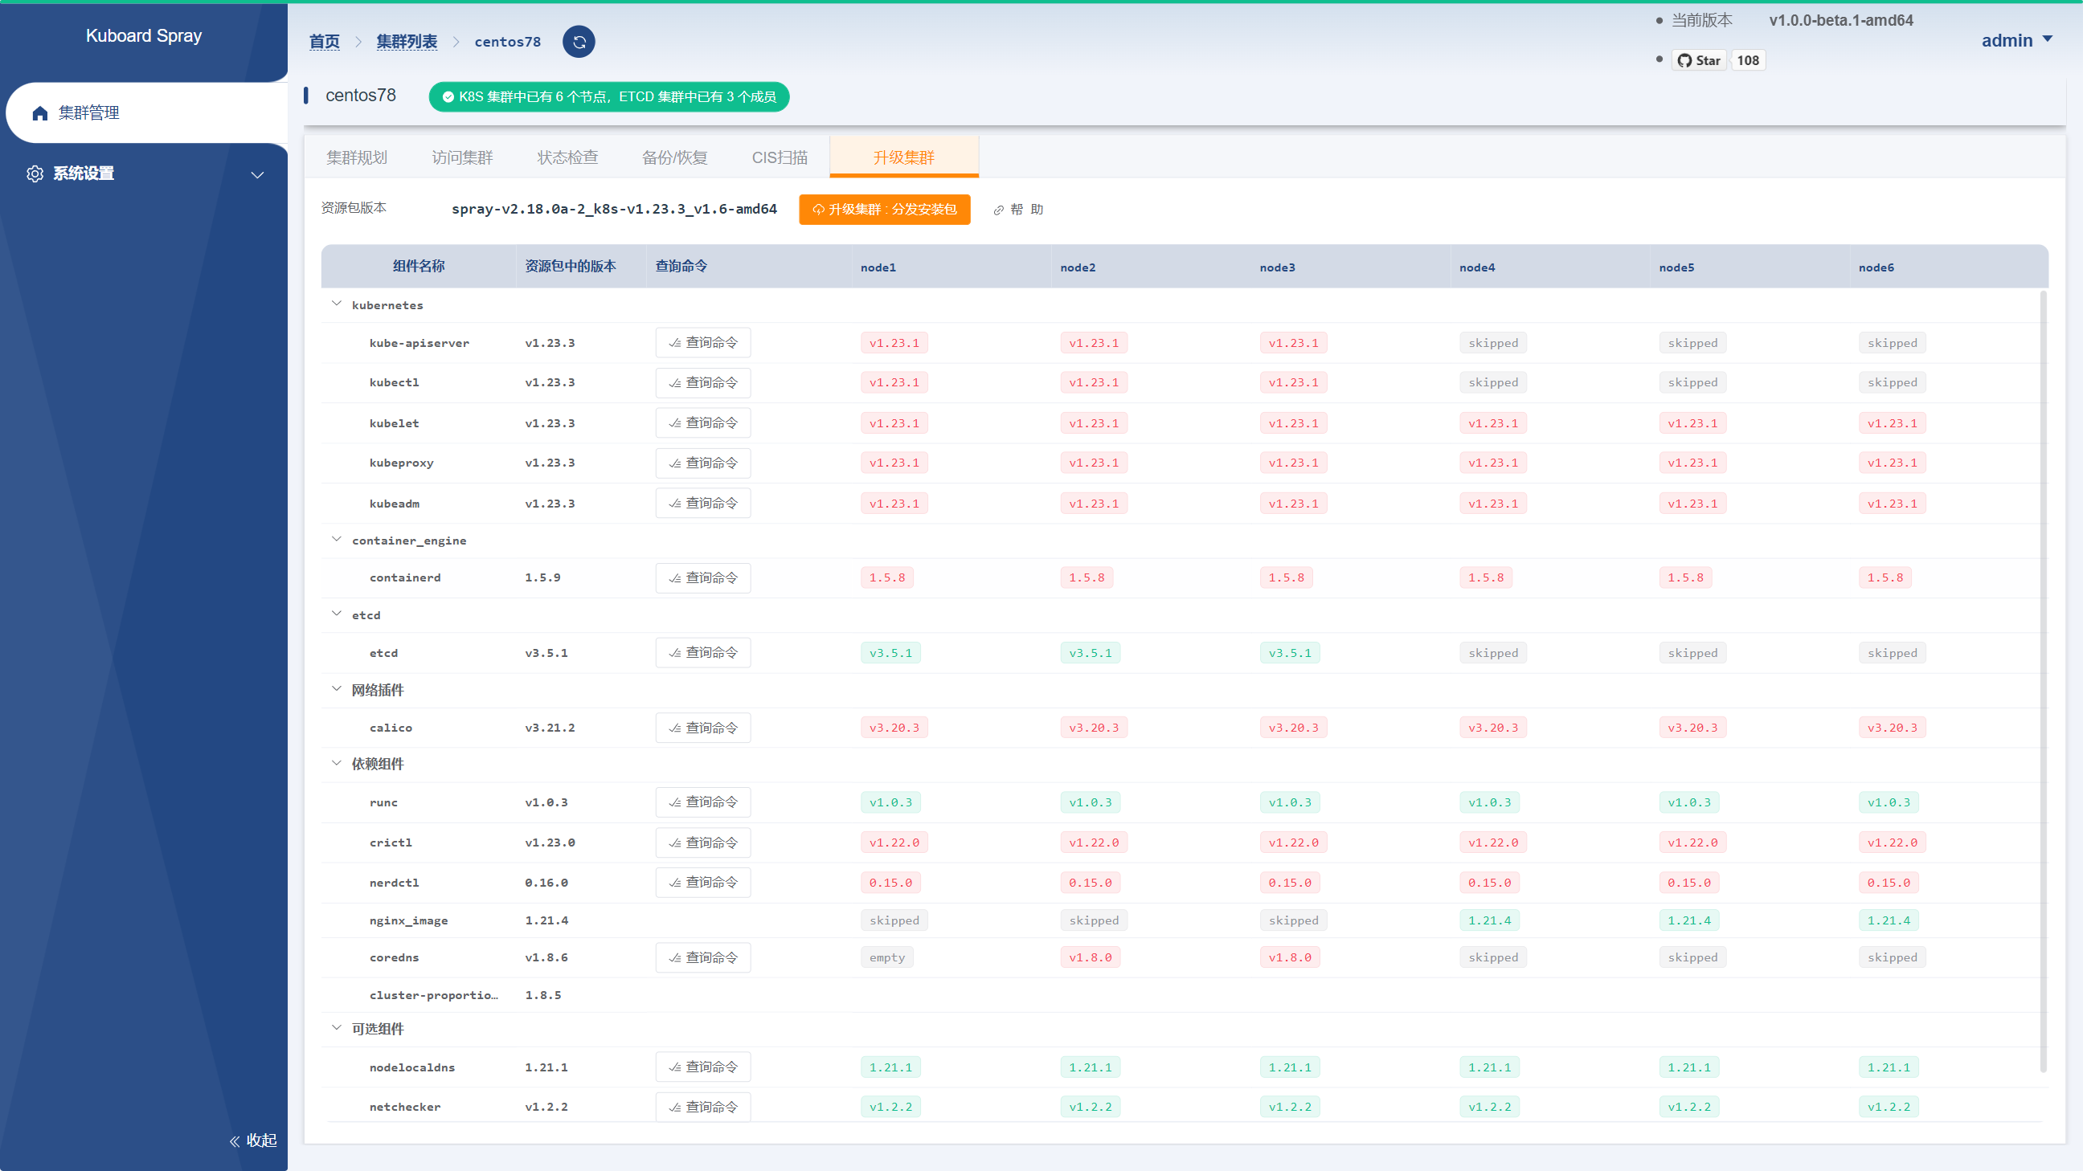This screenshot has height=1171, width=2083.
Task: Click 查询命令 for netchecker
Action: pos(702,1108)
